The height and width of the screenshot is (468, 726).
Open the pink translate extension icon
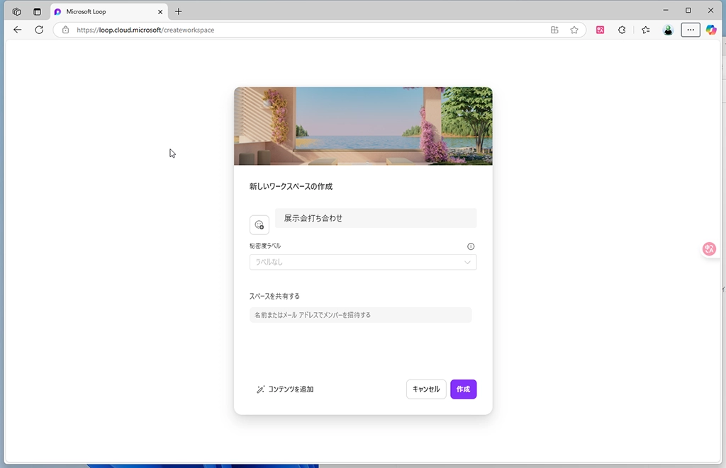click(600, 30)
